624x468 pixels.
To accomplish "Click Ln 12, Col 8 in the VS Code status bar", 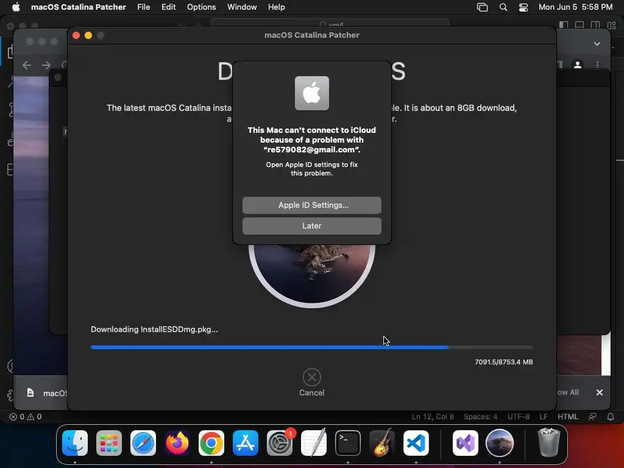I will [x=433, y=417].
